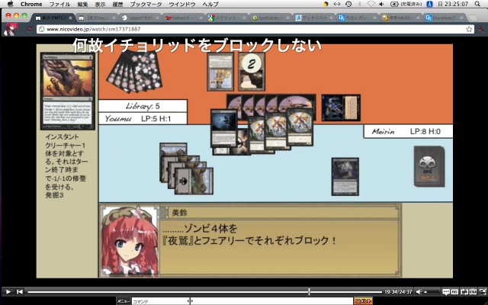Toggle comment display speech-bubble icon

point(445,291)
